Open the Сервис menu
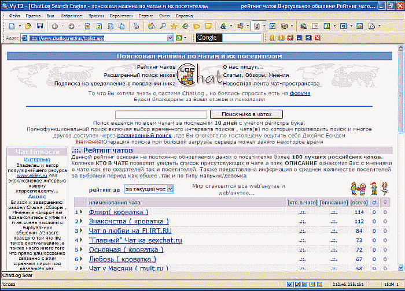This screenshot has width=405, height=291. [x=146, y=16]
